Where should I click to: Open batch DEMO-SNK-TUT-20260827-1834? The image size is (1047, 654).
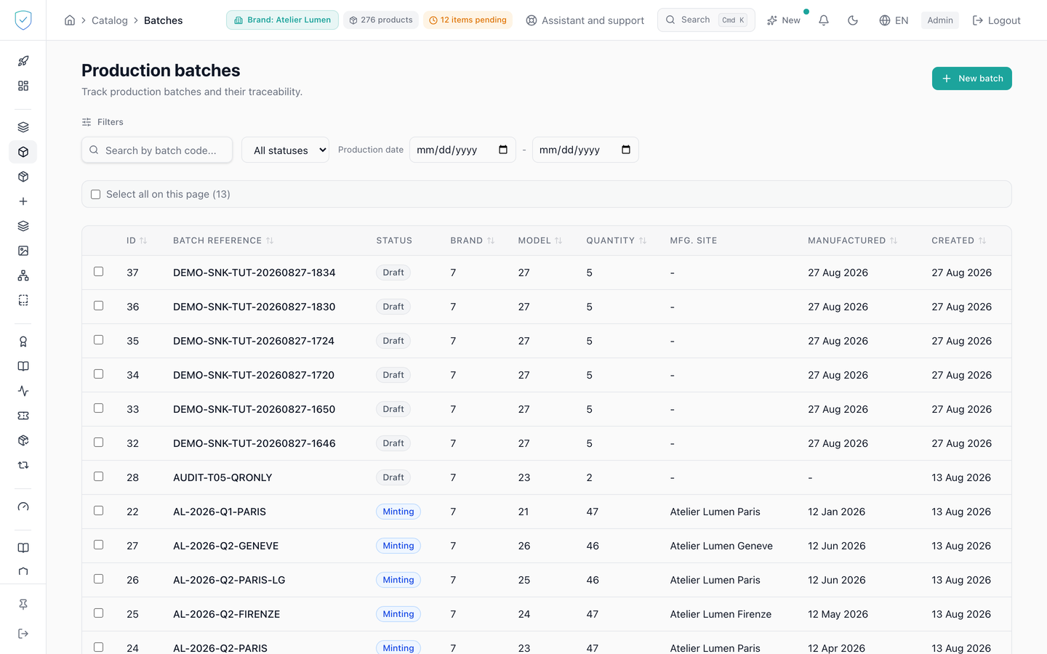pyautogui.click(x=254, y=272)
